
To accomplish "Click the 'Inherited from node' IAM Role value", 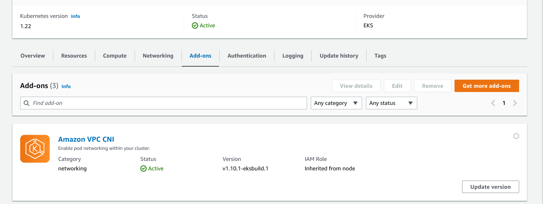I will coord(330,169).
